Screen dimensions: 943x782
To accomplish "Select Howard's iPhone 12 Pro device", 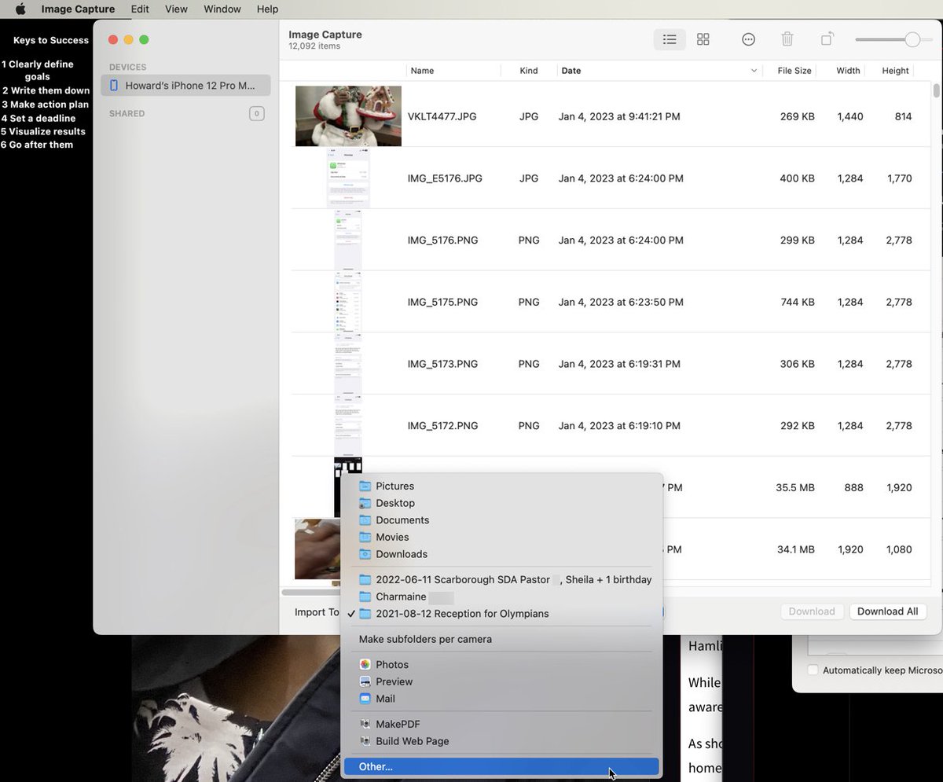I will click(x=185, y=86).
